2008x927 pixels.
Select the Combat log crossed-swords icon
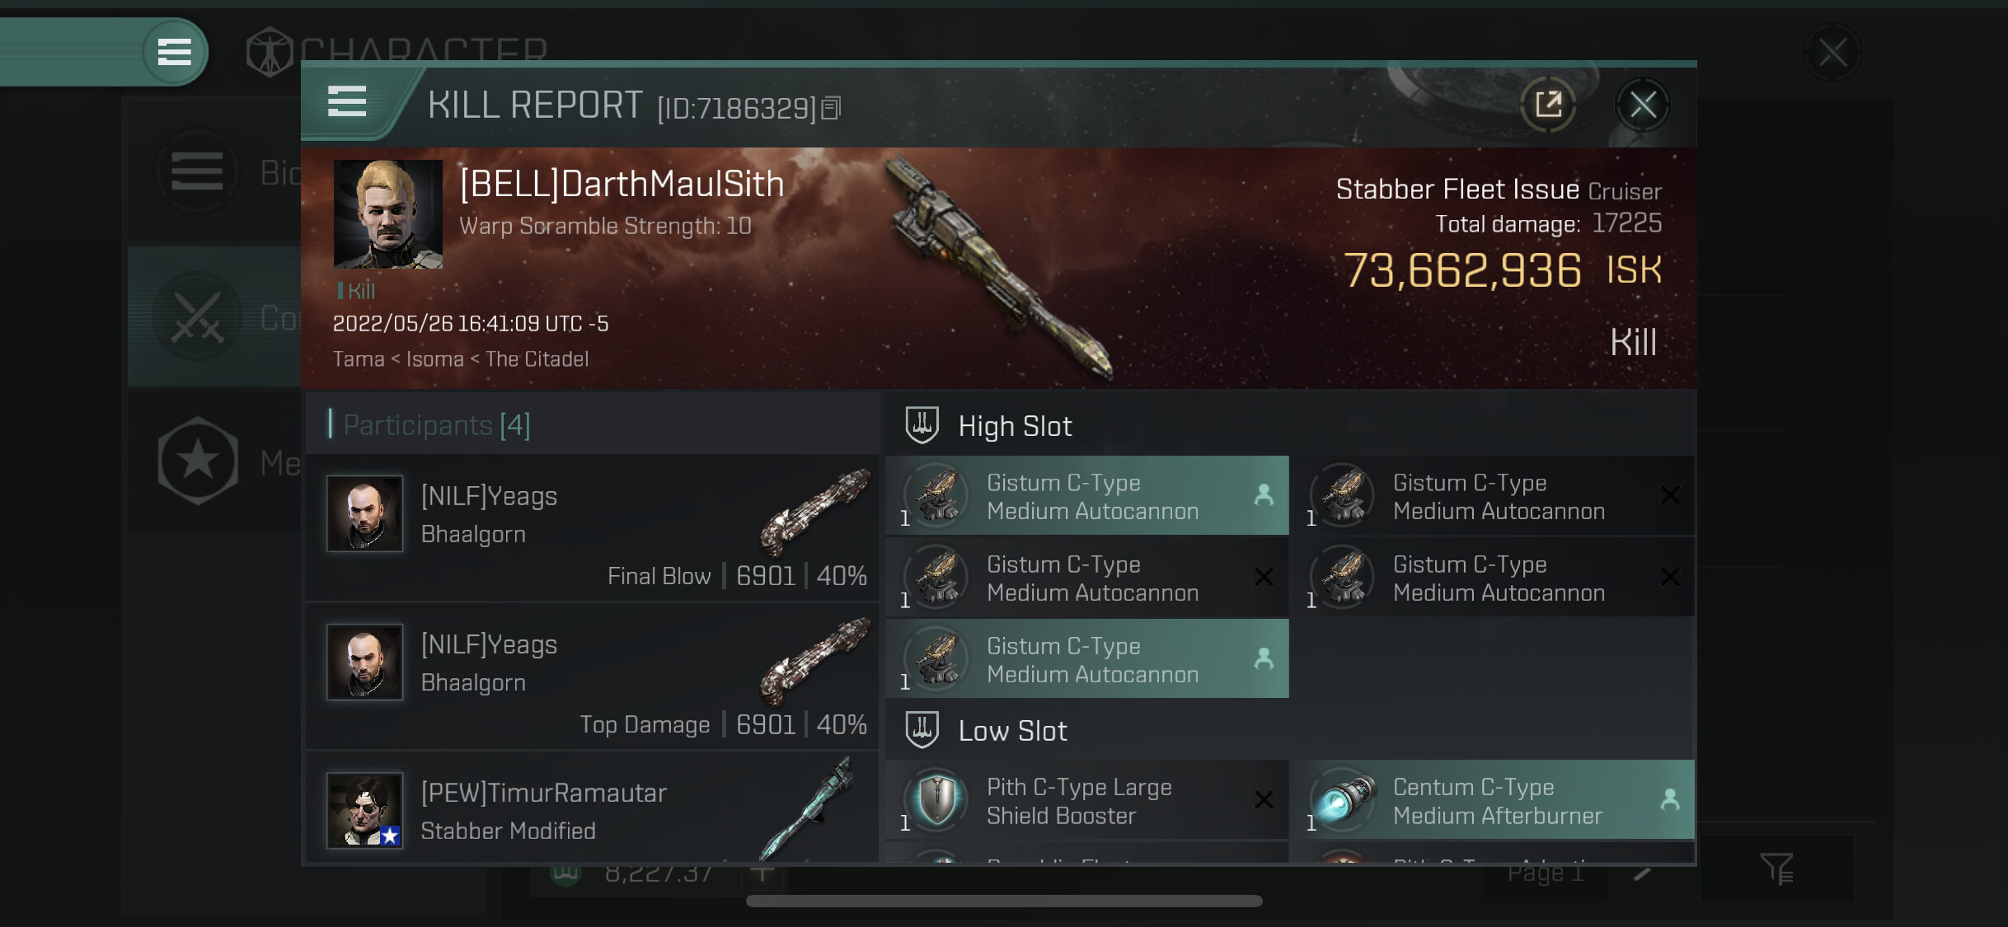pos(198,317)
